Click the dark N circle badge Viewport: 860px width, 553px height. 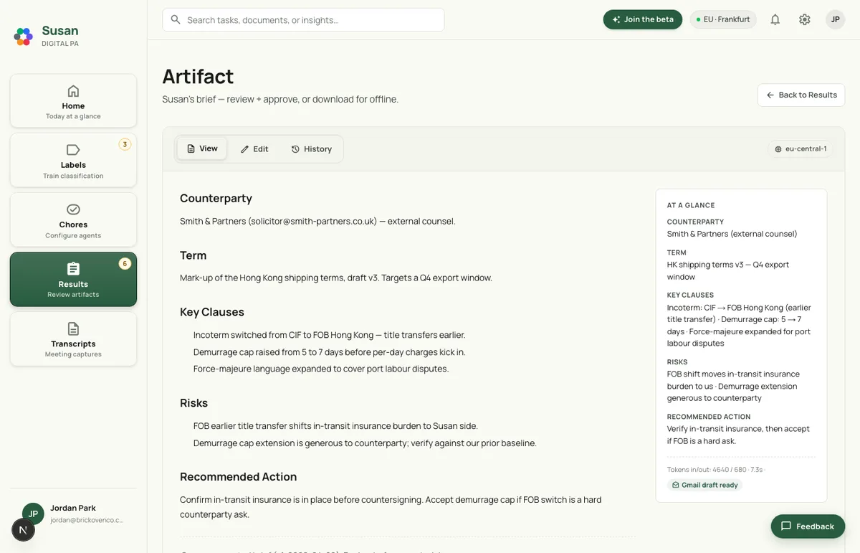(23, 530)
